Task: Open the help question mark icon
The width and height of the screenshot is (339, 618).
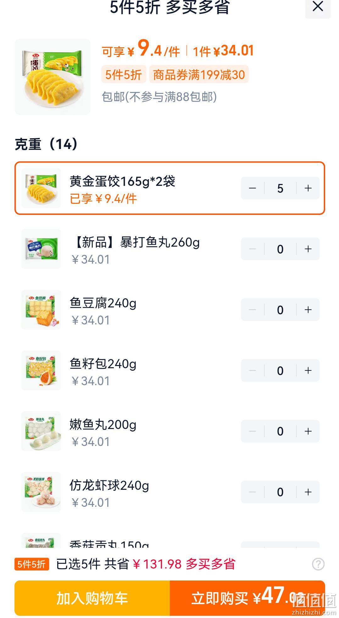Action: click(318, 564)
